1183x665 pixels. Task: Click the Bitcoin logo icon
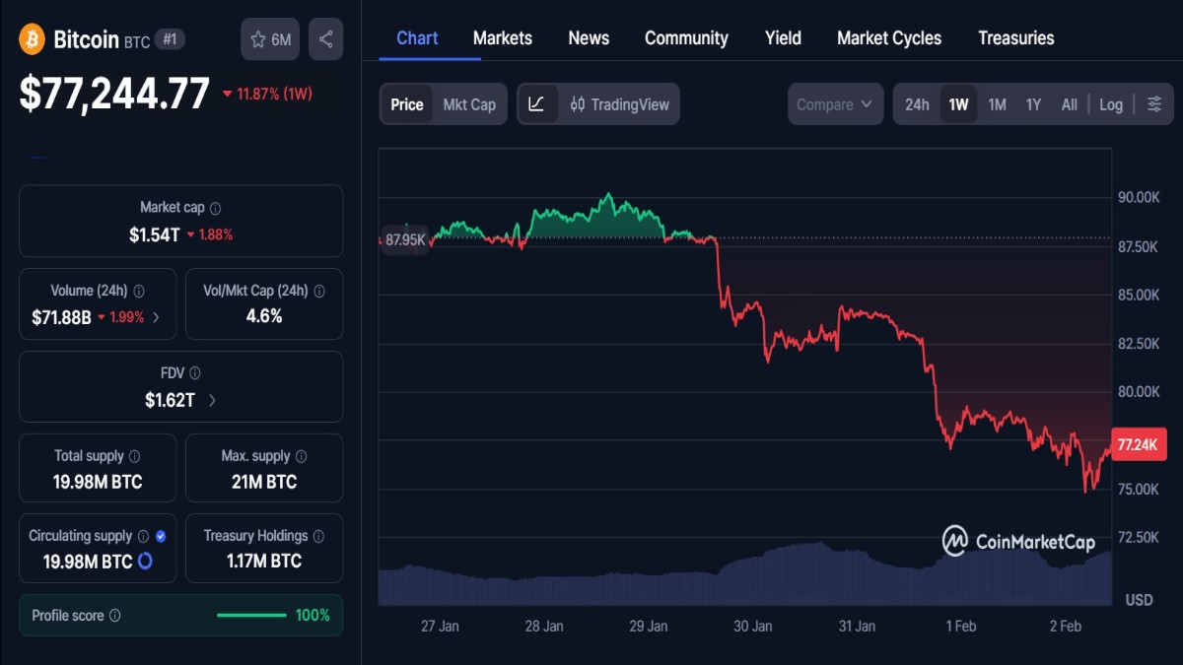pos(33,39)
